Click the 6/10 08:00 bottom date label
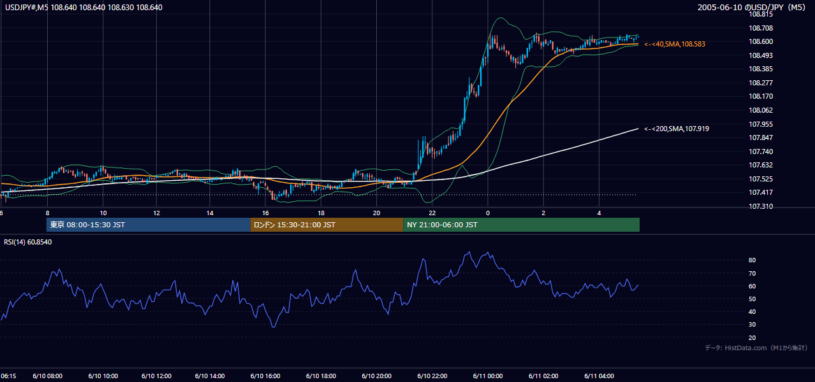 47,376
